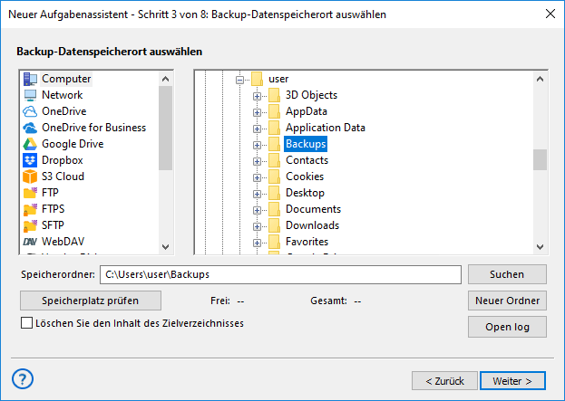
Task: Choose the SFTP folder icon
Action: click(x=29, y=225)
